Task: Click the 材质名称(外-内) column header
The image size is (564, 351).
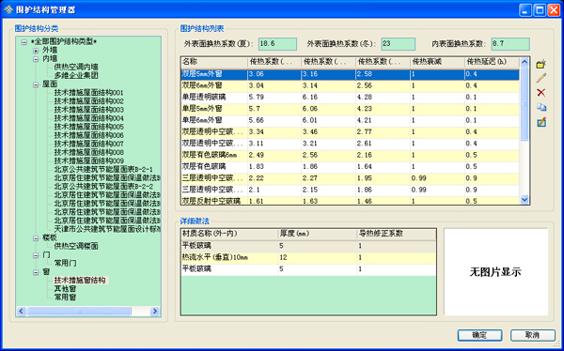Action: point(229,233)
